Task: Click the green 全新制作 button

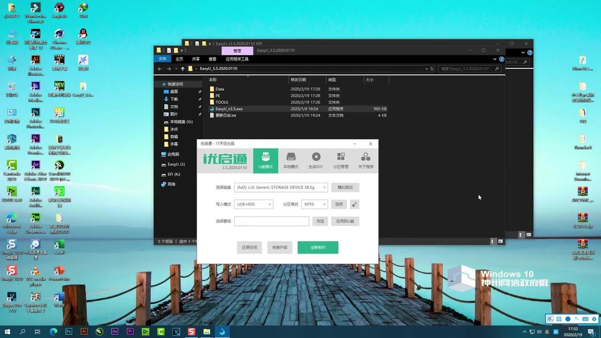Action: pyautogui.click(x=318, y=247)
